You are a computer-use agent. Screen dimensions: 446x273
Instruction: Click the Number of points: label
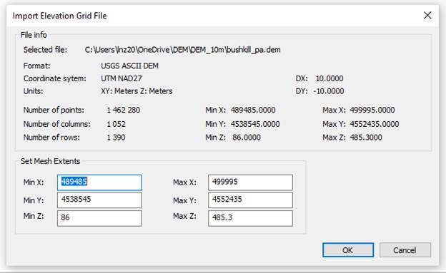[54, 110]
